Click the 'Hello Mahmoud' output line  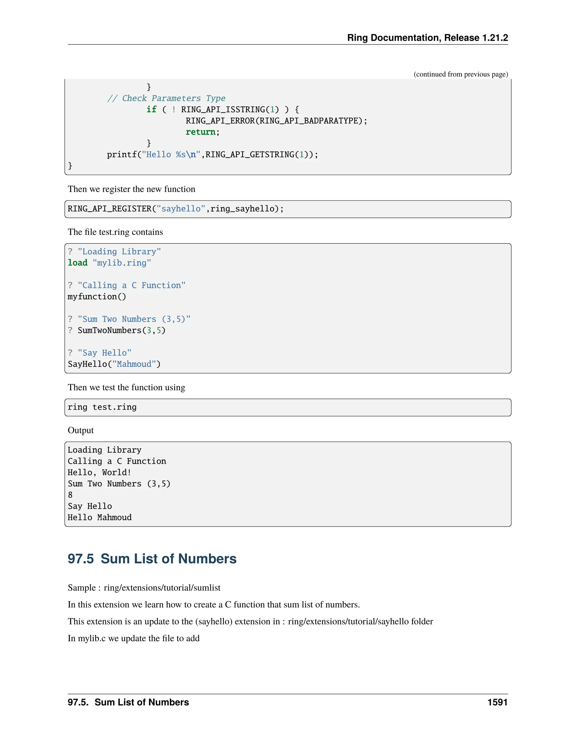pyautogui.click(x=100, y=518)
